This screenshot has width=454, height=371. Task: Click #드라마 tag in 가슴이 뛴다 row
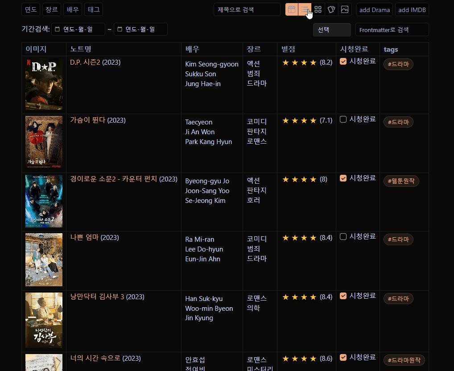pyautogui.click(x=398, y=122)
